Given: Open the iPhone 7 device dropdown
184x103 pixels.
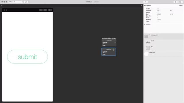Looking at the screenshot, I should coord(16,2).
